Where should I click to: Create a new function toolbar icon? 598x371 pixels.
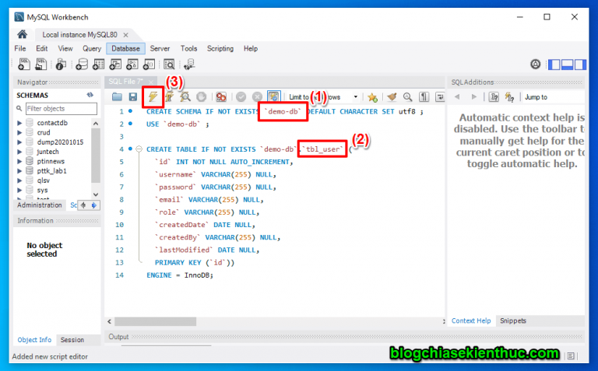tap(149, 65)
